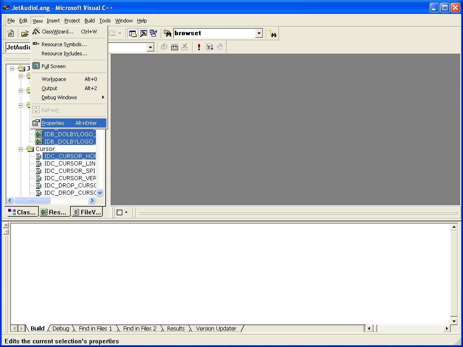Choose Resource Symbols from the View menu
This screenshot has width=463, height=347.
tap(69, 44)
